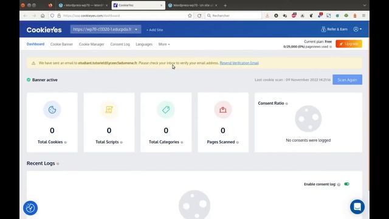Click the Refer & Earn icon
389x219 pixels.
pos(323,29)
